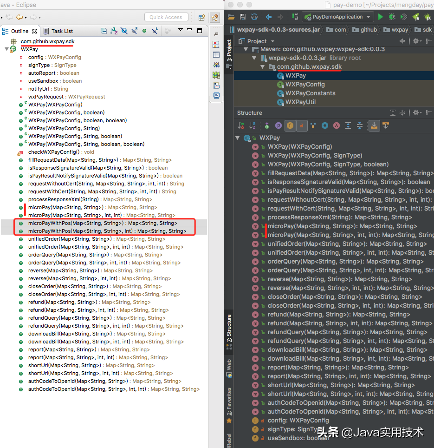The height and width of the screenshot is (448, 434).
Task: Click Expand All in Structure panel header
Action: click(x=393, y=112)
